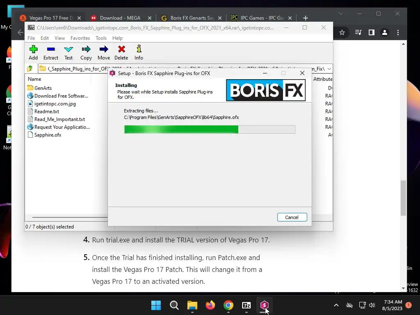Close the Boris FX Setup dialog
Screen dimensions: 420x315
click(x=302, y=73)
